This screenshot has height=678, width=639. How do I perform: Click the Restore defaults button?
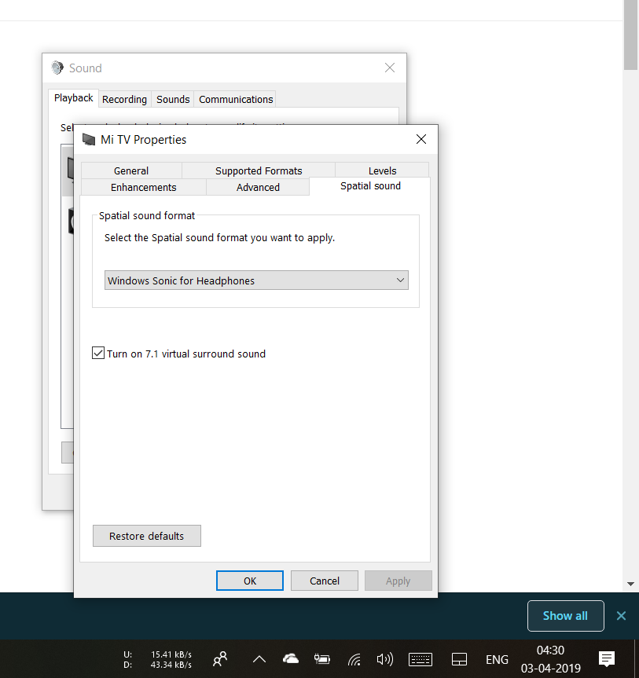pyautogui.click(x=147, y=536)
